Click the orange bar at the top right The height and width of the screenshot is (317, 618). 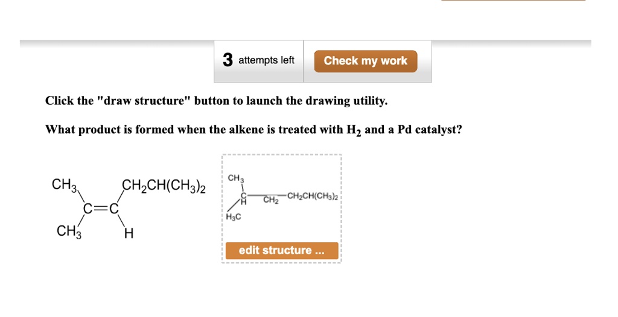click(513, 1)
